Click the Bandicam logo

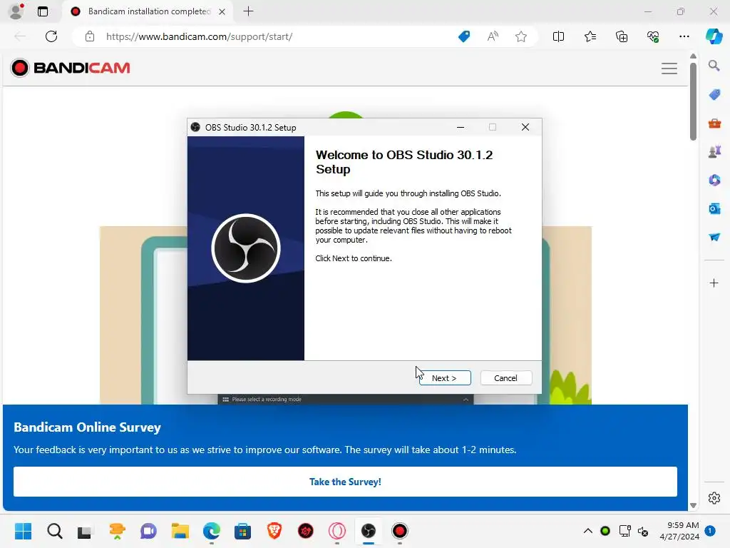click(x=71, y=68)
